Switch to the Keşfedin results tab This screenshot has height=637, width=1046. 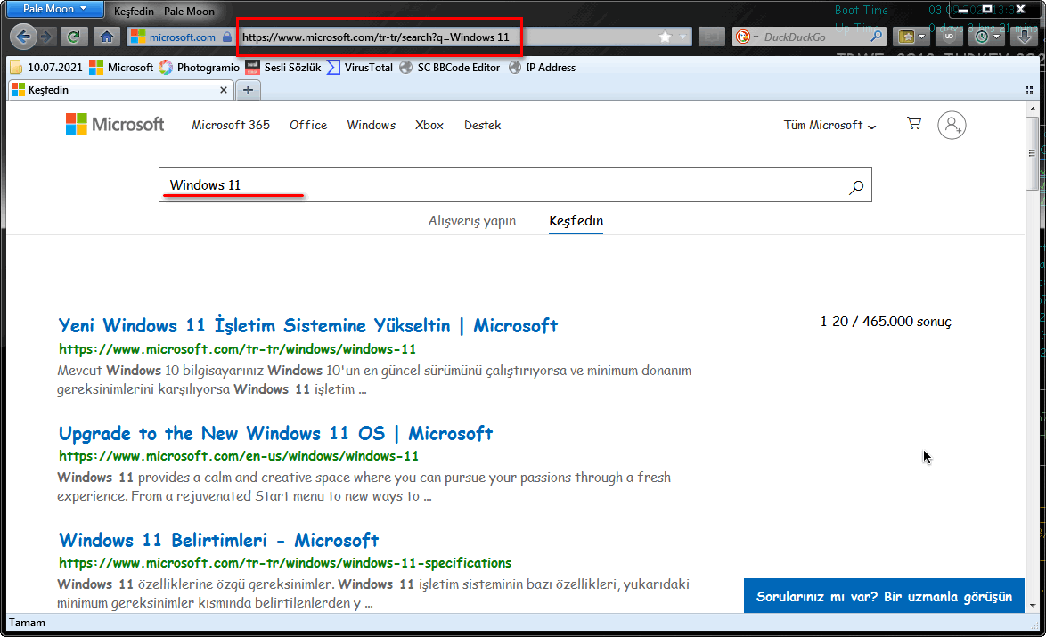[x=576, y=221]
